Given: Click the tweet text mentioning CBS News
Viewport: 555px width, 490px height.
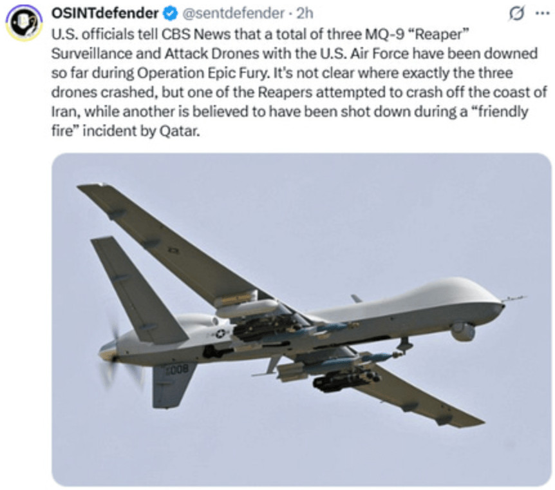Looking at the screenshot, I should click(x=299, y=83).
